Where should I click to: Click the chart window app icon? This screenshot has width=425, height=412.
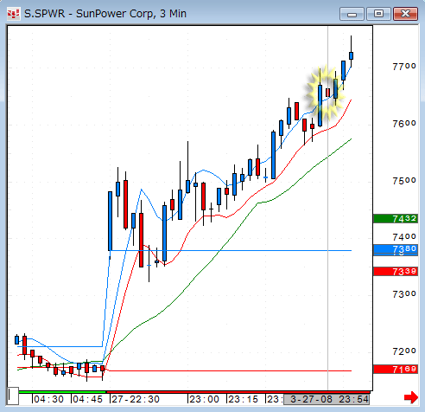tap(13, 14)
